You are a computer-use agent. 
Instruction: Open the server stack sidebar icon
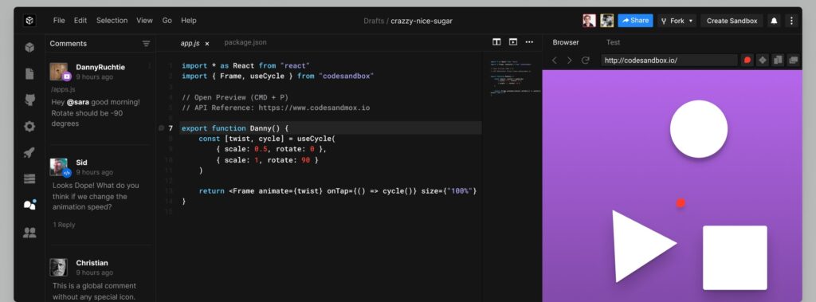click(29, 178)
